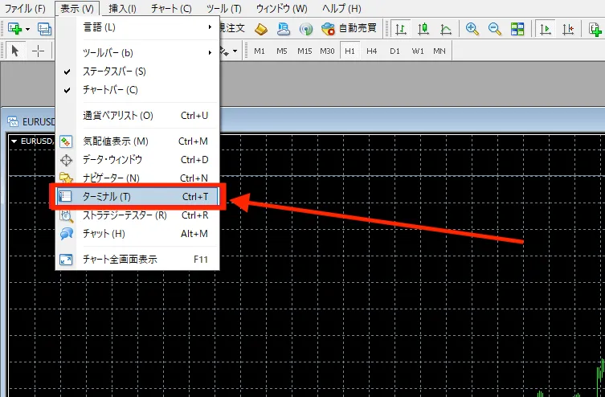Image resolution: width=605 pixels, height=397 pixels.
Task: Select the bar chart icon in toolbar
Action: point(401,29)
